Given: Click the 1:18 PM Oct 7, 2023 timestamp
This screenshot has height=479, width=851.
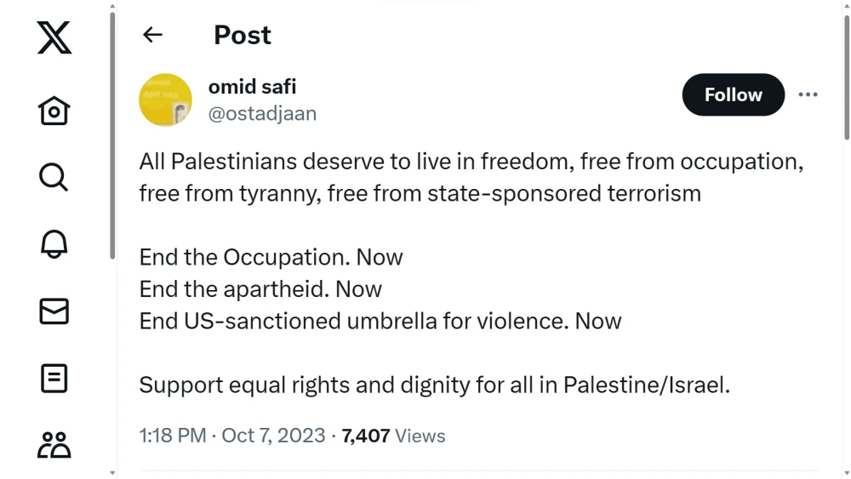Looking at the screenshot, I should [x=232, y=436].
